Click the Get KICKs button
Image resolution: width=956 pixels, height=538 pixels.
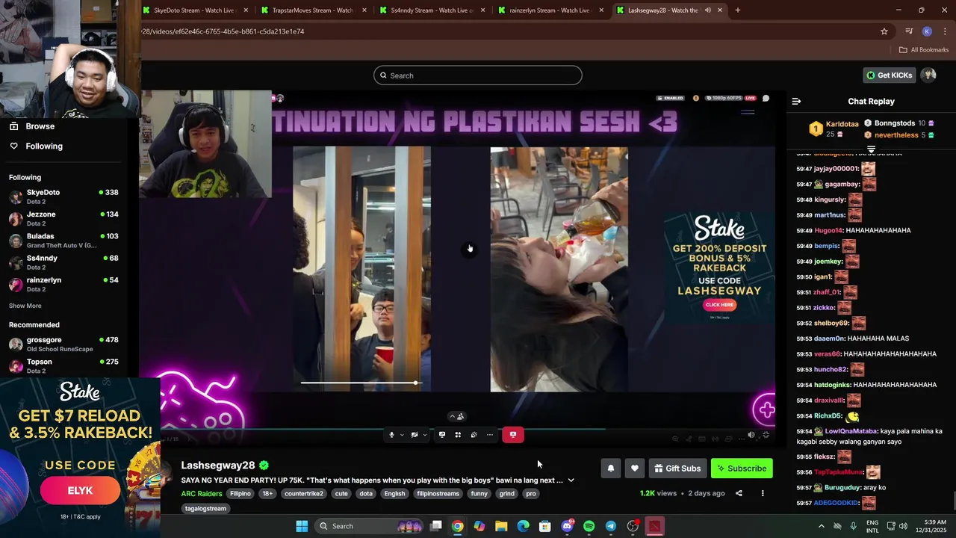(889, 75)
